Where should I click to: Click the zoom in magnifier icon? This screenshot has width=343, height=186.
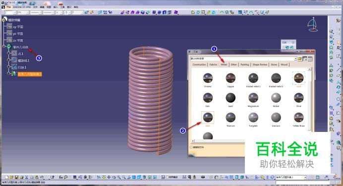[x=119, y=177]
